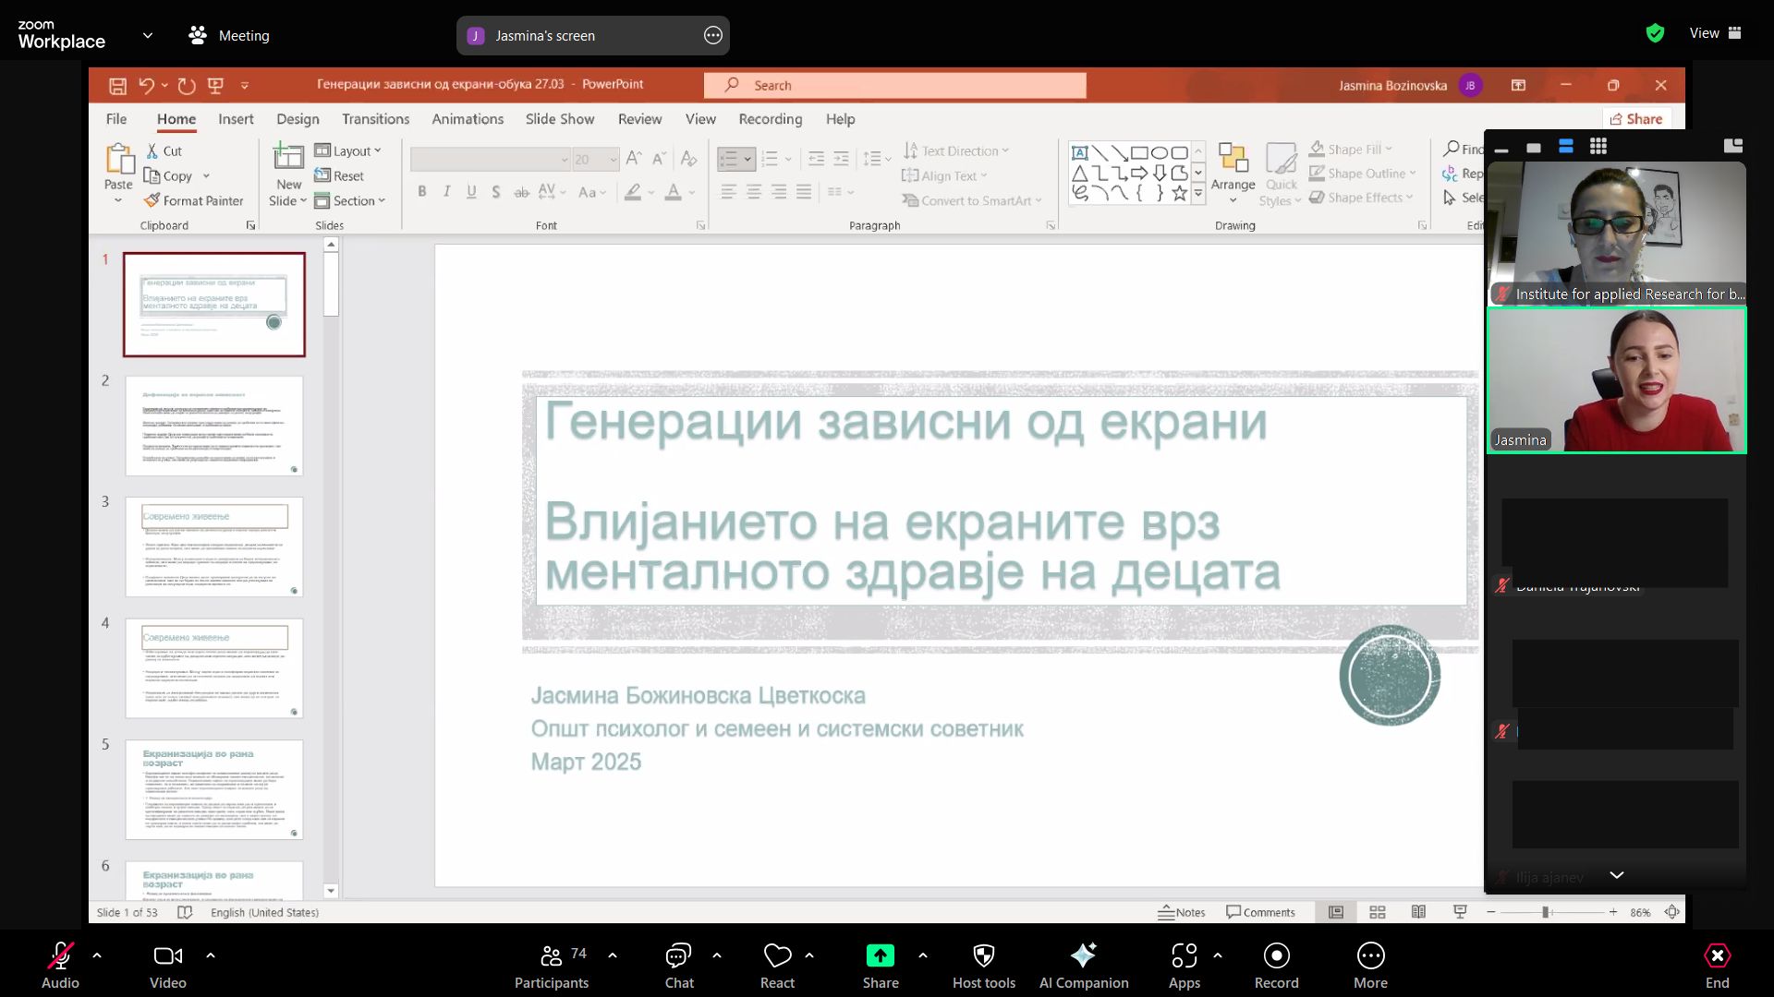Open the Zoom Participants panel
This screenshot has width=1774, height=997.
click(552, 966)
